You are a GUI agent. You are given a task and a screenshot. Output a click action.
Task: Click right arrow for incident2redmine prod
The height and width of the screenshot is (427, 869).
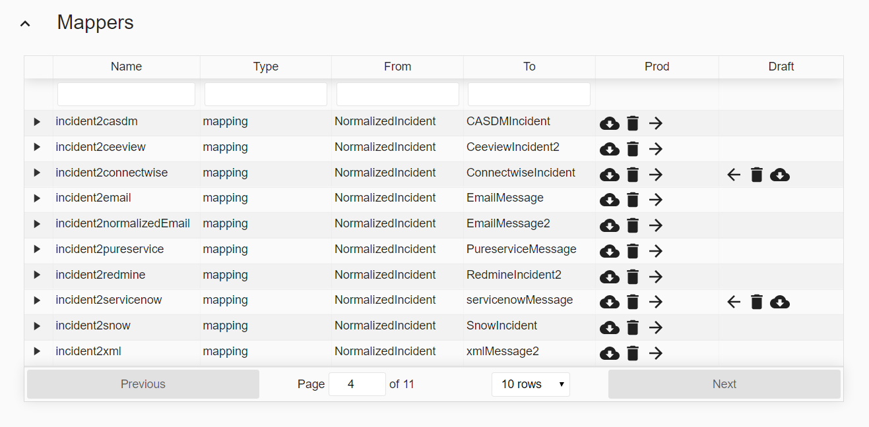(655, 277)
